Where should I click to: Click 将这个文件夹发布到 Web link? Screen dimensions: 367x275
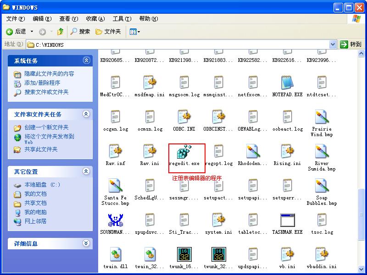[49, 139]
